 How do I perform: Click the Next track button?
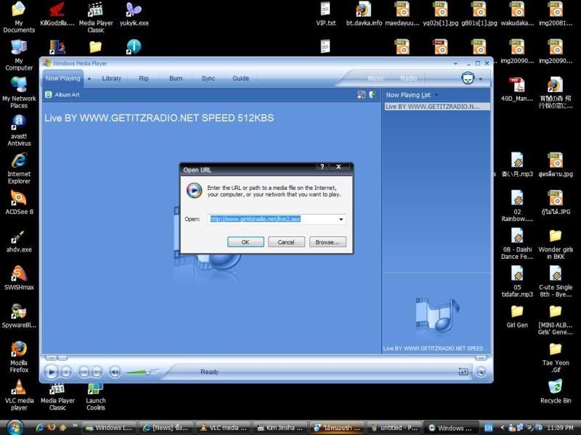click(x=97, y=372)
